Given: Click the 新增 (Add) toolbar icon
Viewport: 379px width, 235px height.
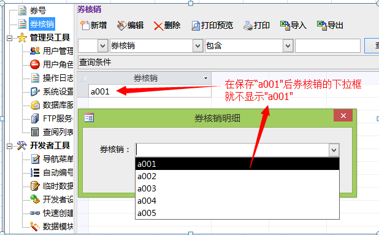Looking at the screenshot, I should tap(85, 25).
